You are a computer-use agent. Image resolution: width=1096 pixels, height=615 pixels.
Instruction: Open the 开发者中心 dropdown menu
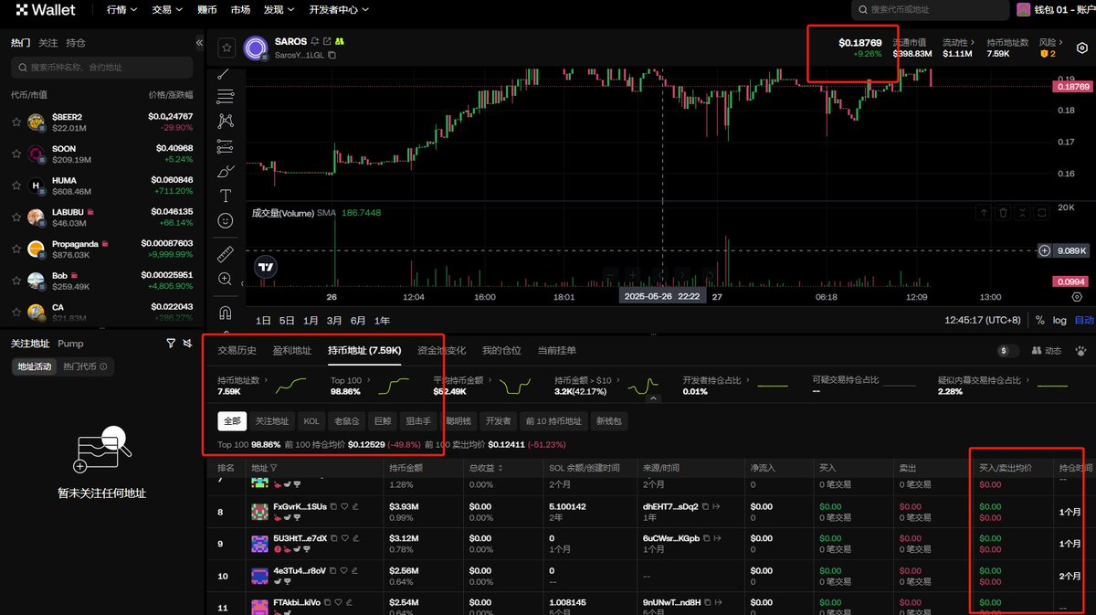point(339,10)
